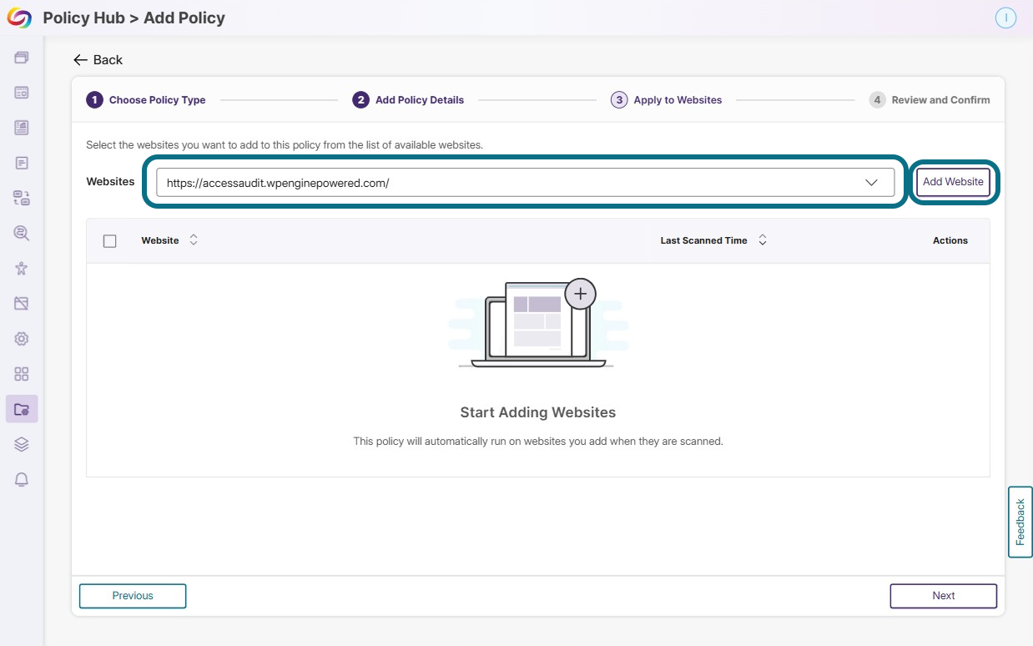Click the Previous button
The image size is (1033, 646).
tap(133, 596)
